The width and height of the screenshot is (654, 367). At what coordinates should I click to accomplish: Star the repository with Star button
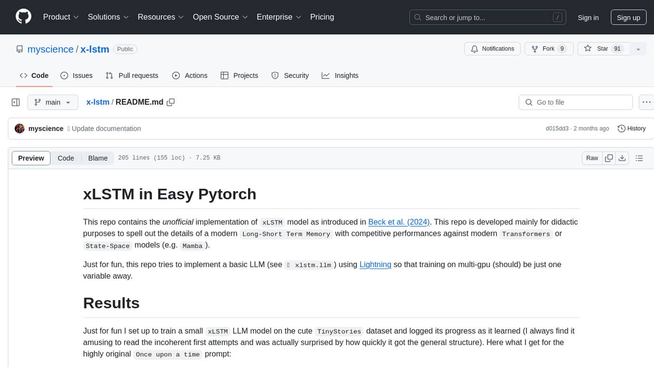click(604, 49)
